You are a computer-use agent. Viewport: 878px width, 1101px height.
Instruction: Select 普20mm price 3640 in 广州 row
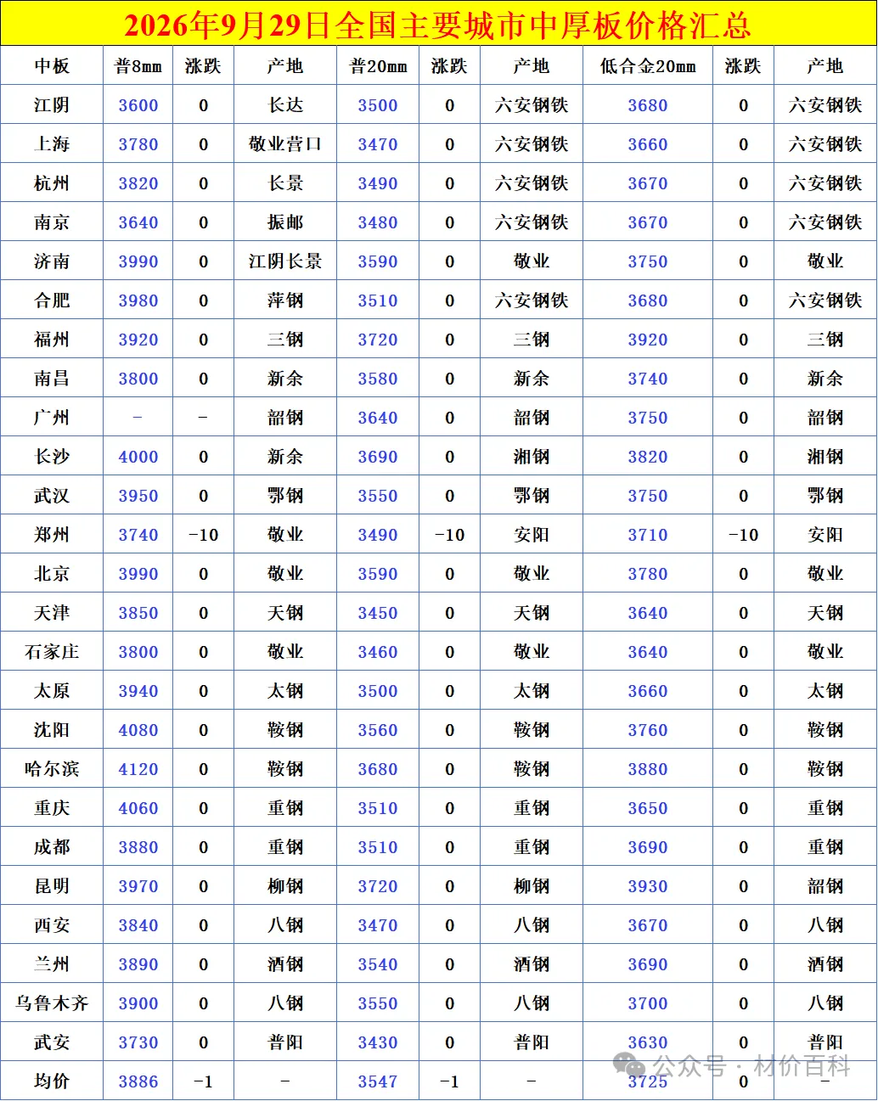(x=378, y=418)
